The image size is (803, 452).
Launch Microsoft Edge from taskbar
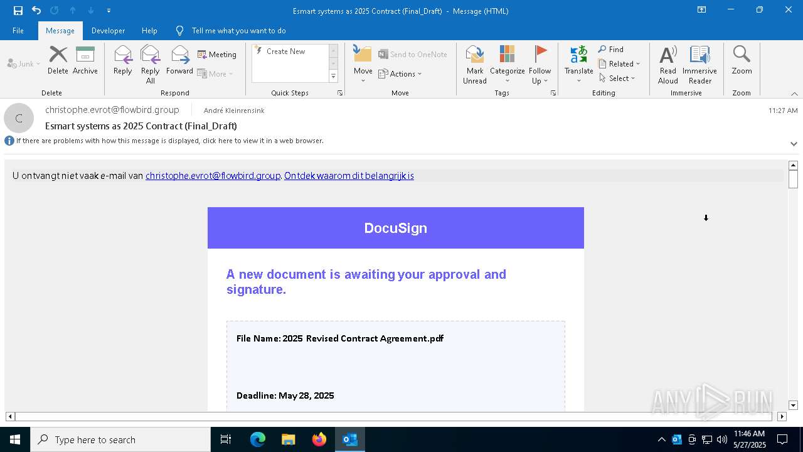tap(258, 439)
